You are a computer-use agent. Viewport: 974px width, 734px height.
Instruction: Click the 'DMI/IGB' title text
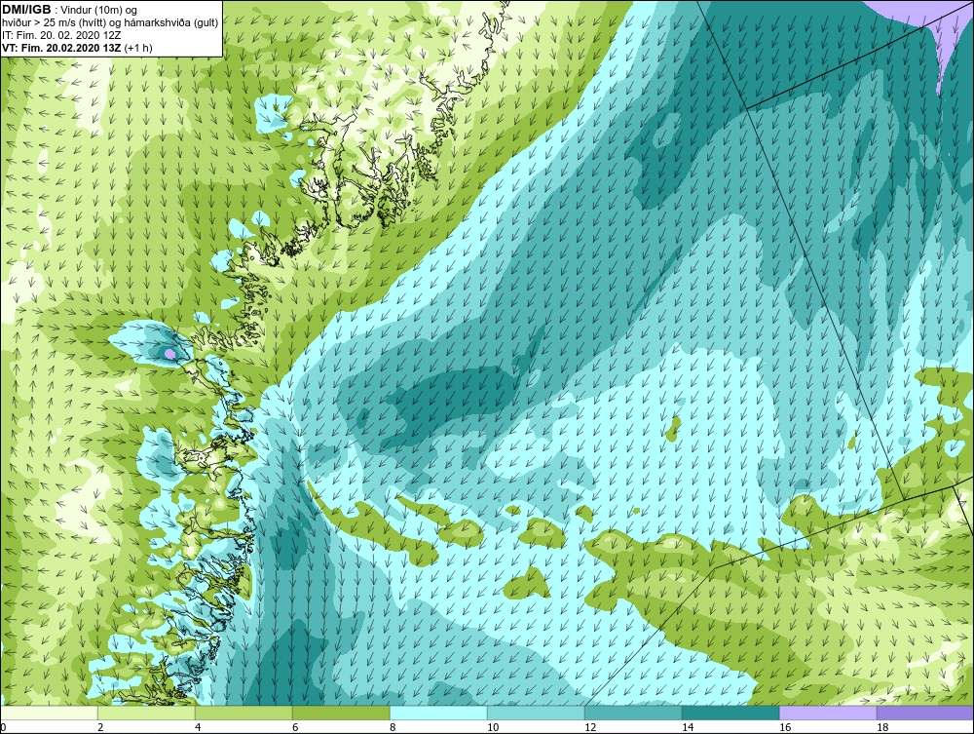point(26,10)
